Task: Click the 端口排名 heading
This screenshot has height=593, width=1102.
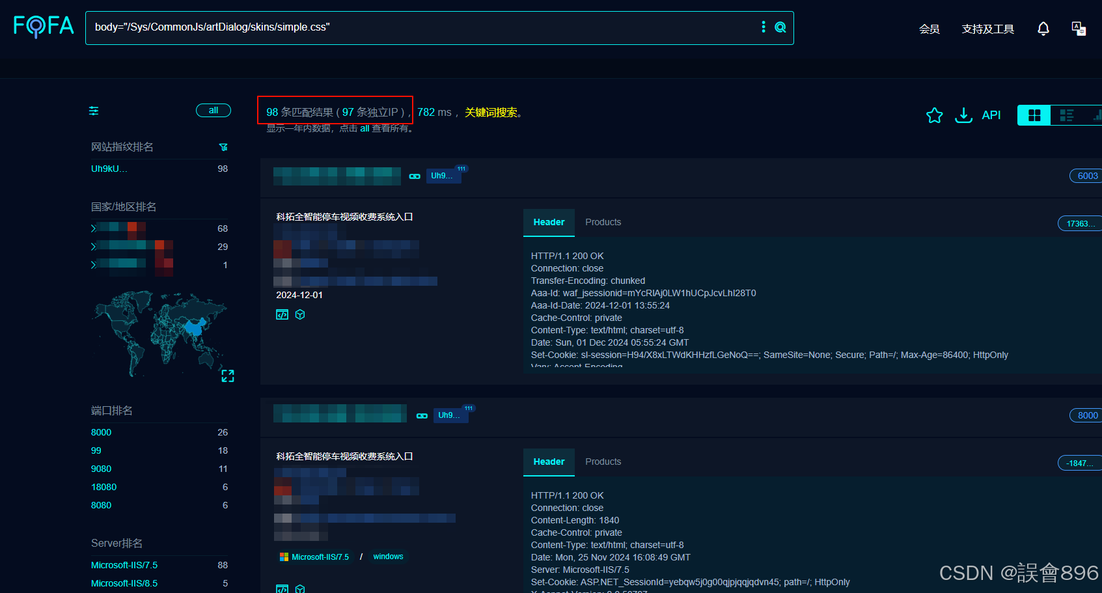Action: point(112,410)
